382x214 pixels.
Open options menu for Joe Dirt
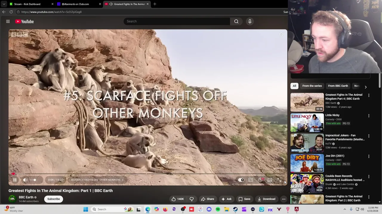coord(369,156)
